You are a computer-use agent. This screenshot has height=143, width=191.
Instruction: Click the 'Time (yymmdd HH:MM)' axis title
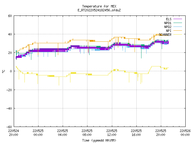[99, 140]
